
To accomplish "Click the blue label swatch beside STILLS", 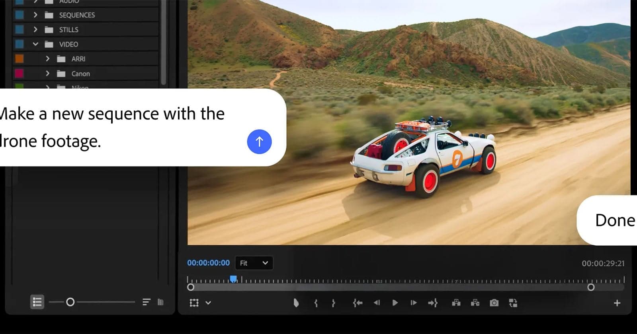I will pyautogui.click(x=19, y=29).
